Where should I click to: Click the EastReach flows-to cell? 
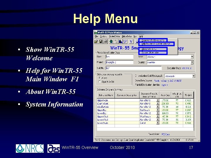148,110
